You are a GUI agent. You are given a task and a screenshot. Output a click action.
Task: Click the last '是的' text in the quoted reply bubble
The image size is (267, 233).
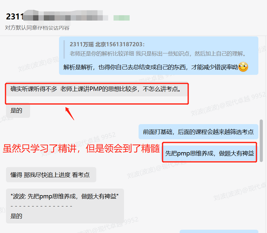(x=16, y=216)
